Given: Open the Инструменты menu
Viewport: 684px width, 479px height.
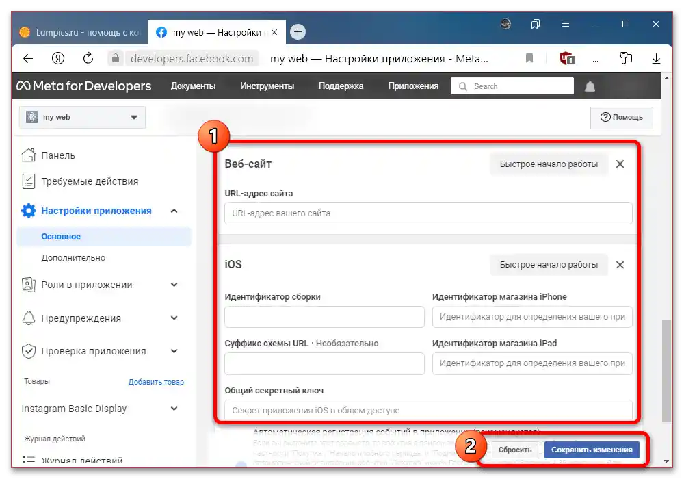Looking at the screenshot, I should [267, 86].
